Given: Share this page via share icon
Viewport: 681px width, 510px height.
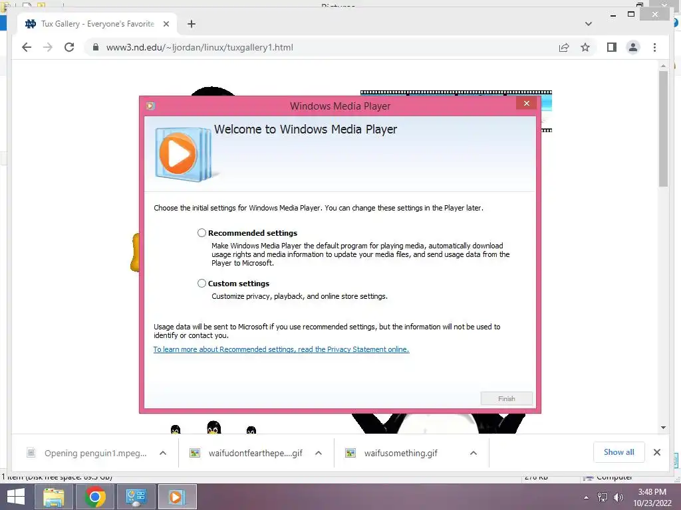Looking at the screenshot, I should point(564,47).
